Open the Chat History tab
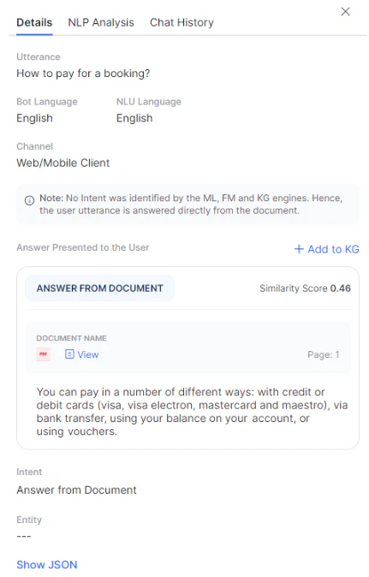The height and width of the screenshot is (577, 369). click(x=182, y=22)
